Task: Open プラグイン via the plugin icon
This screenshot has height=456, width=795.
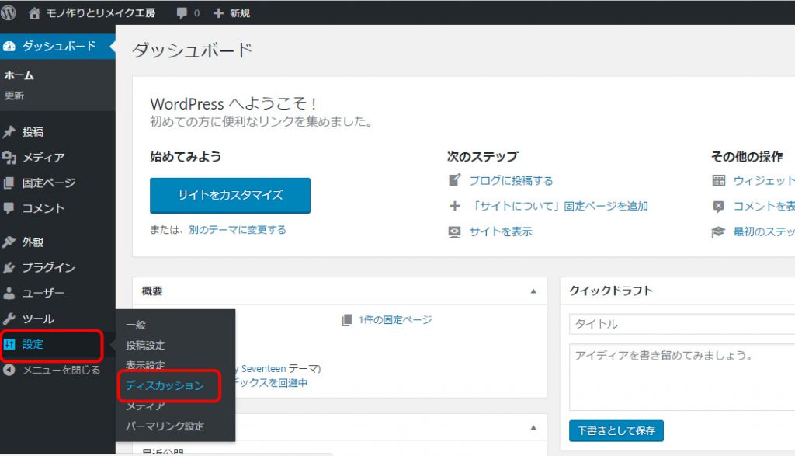Action: 11,267
